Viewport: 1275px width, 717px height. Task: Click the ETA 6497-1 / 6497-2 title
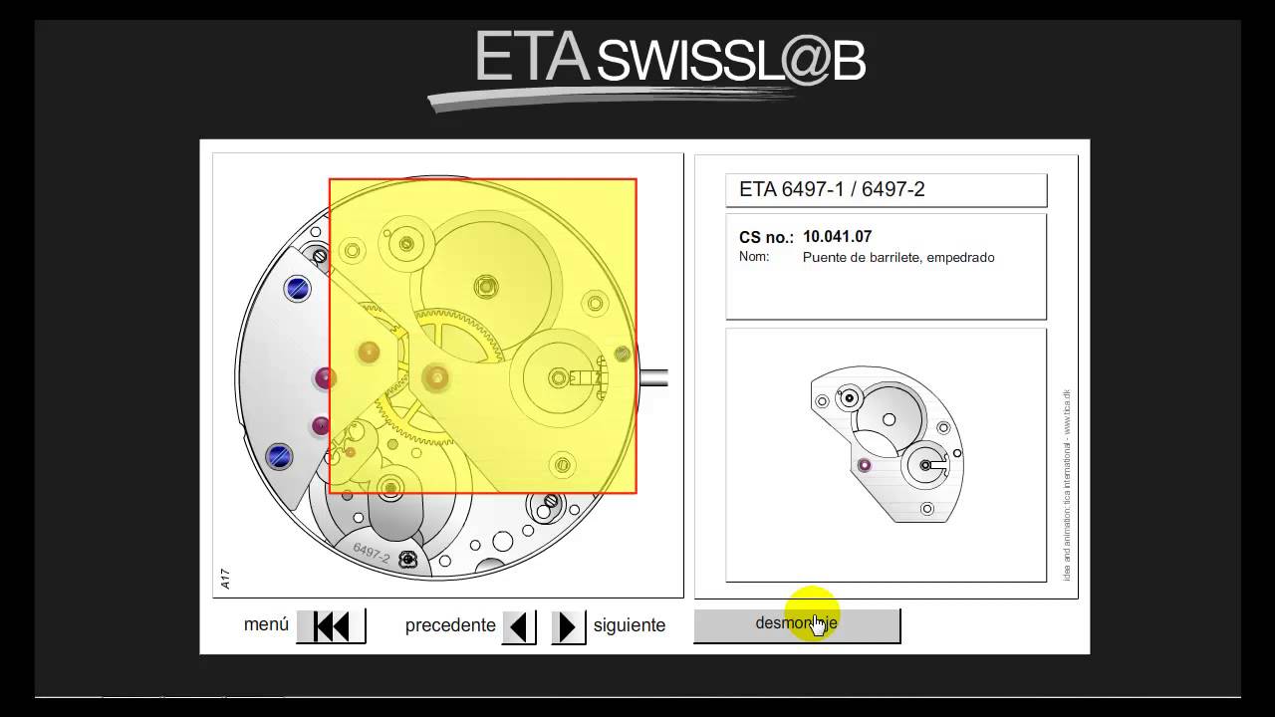[832, 189]
